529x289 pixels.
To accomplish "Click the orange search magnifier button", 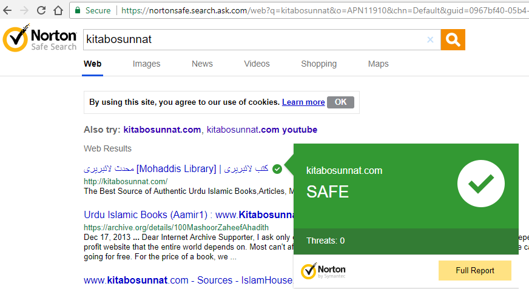I will click(x=453, y=40).
